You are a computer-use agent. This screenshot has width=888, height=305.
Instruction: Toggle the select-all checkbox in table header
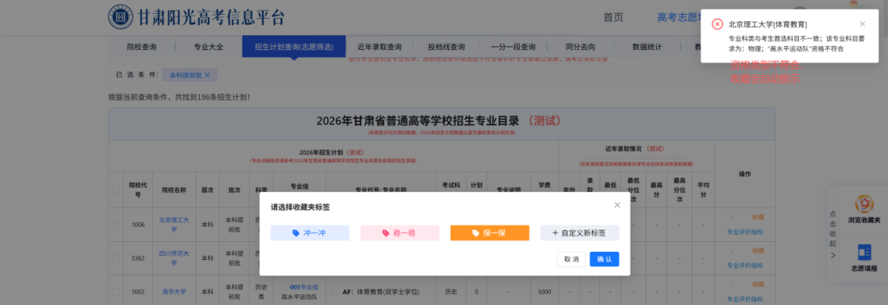point(116,189)
